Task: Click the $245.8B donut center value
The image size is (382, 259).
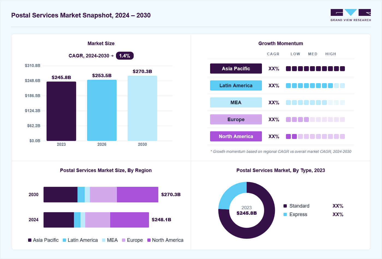Action: [x=247, y=213]
